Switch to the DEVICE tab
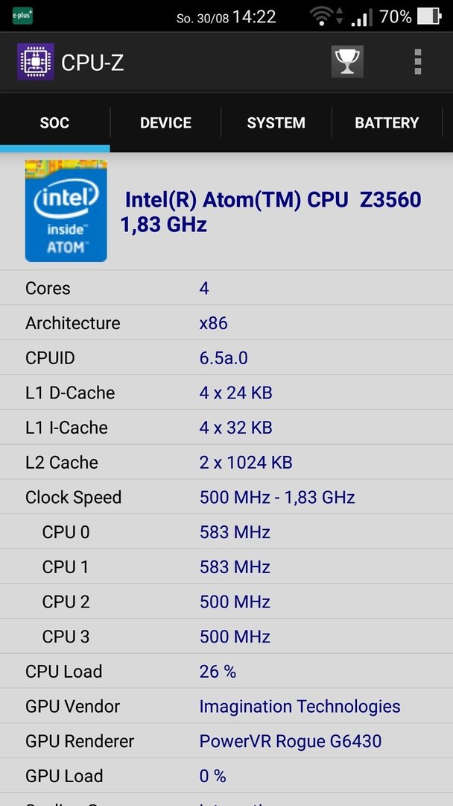 click(x=165, y=123)
